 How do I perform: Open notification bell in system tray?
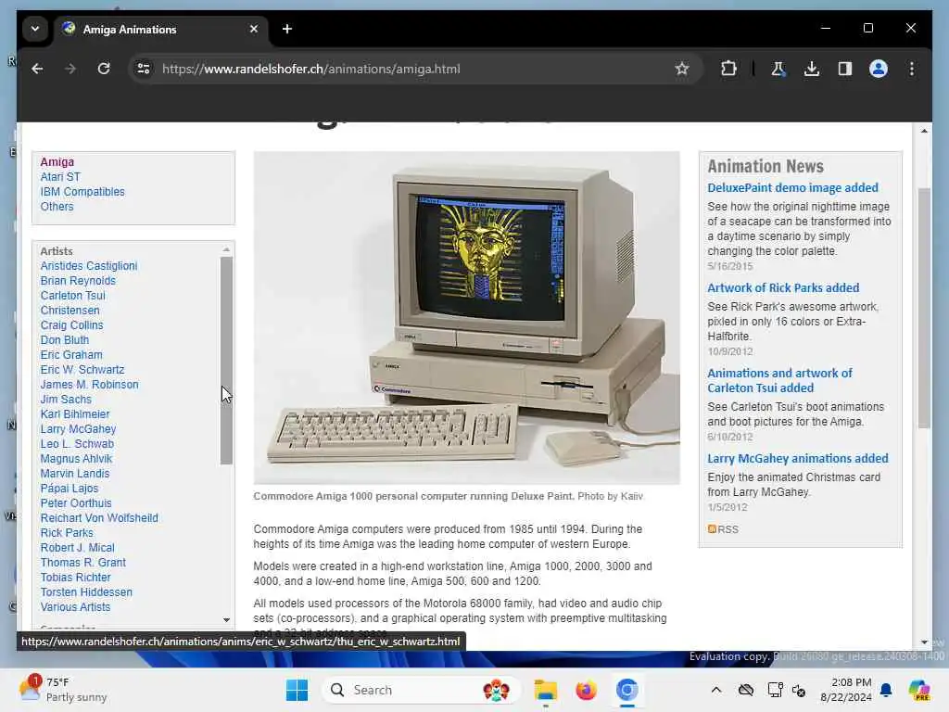point(886,690)
